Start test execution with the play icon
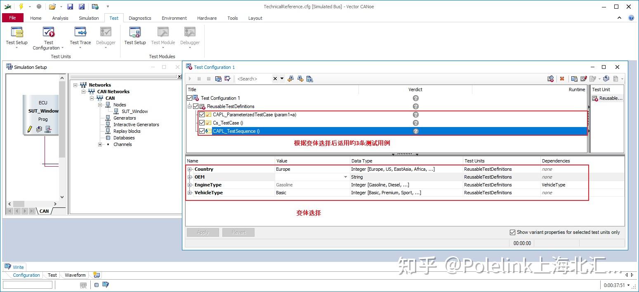The width and height of the screenshot is (639, 292). pyautogui.click(x=189, y=78)
